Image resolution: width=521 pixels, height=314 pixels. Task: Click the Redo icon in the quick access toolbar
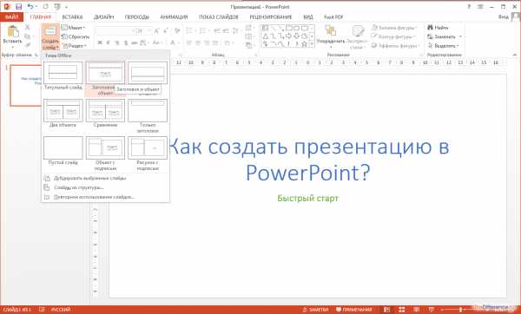point(45,7)
